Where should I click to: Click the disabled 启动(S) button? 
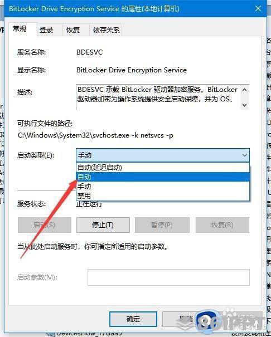click(45, 225)
